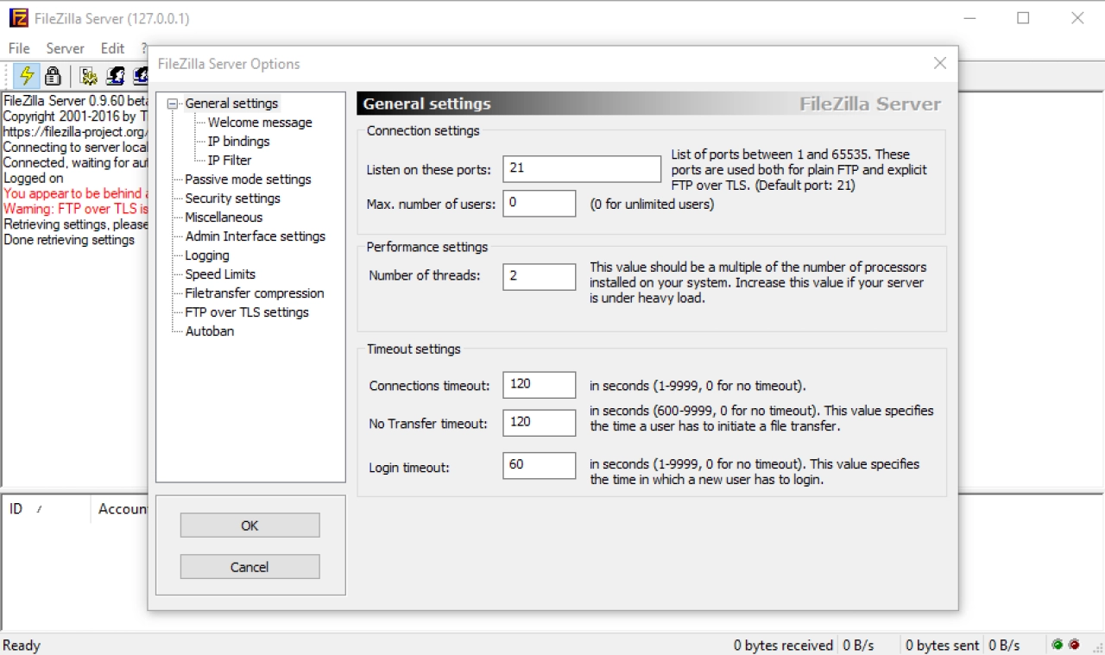Screen dimensions: 1105x655
Task: Click the 'Done retrieving settings' log line
Action: tap(69, 240)
